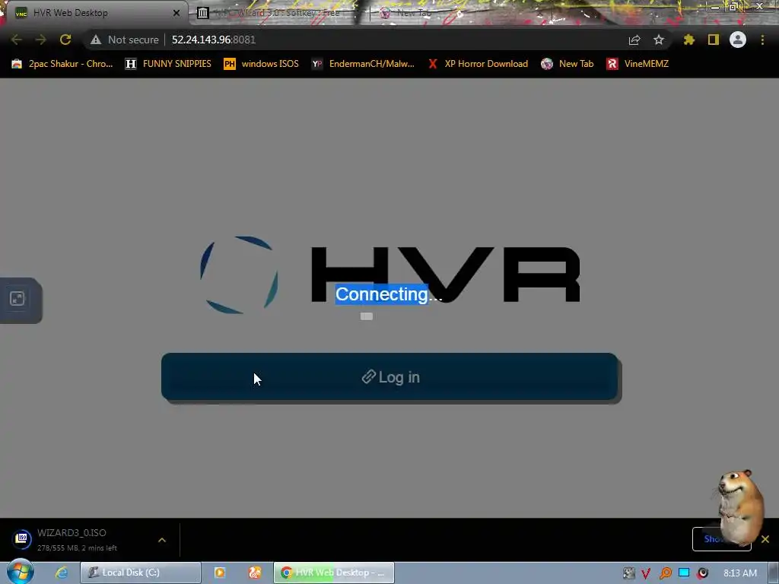This screenshot has height=584, width=779.
Task: Click the browser forward arrow
Action: (41, 40)
